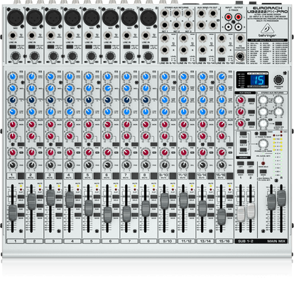This screenshot has width=294, height=284.
Task: Toggle the Main Mix source button
Action: 244,150
